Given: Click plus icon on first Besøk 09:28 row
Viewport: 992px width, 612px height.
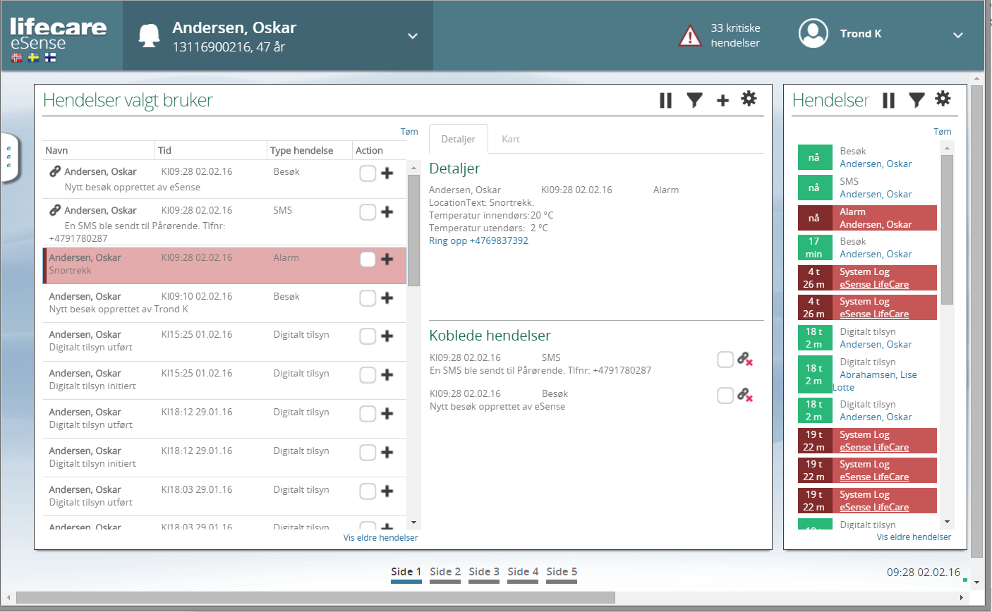Looking at the screenshot, I should pos(387,173).
